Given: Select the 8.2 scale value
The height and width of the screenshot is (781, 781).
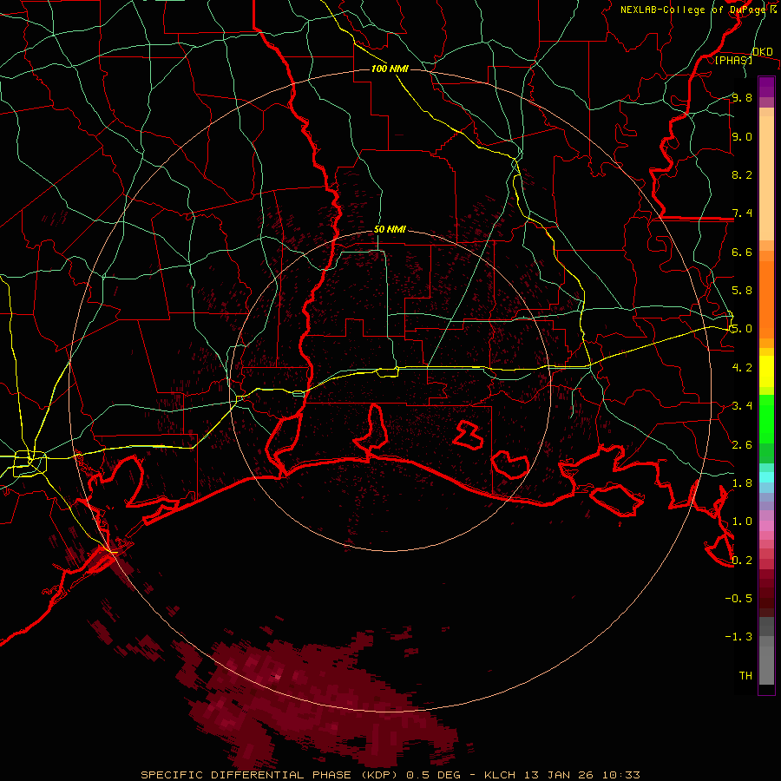Looking at the screenshot, I should [x=742, y=174].
